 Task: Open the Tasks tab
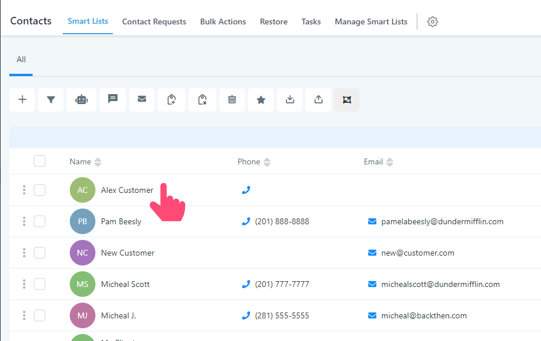[x=311, y=21]
